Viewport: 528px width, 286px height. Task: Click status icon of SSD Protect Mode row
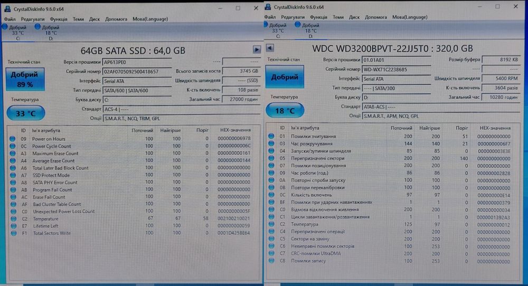pyautogui.click(x=13, y=175)
